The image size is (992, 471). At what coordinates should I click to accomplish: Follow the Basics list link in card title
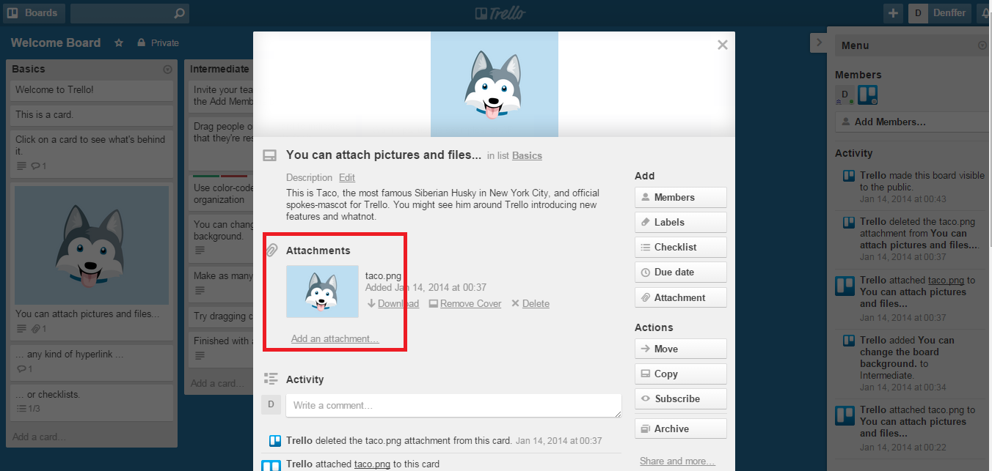tap(527, 156)
